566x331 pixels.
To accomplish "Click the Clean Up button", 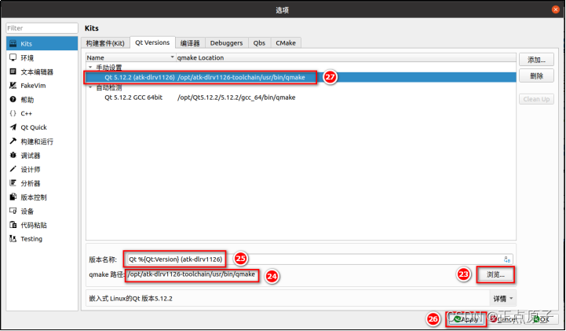I will [536, 99].
